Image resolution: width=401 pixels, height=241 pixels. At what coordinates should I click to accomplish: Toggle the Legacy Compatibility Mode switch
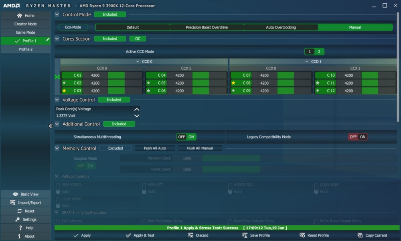coord(358,137)
